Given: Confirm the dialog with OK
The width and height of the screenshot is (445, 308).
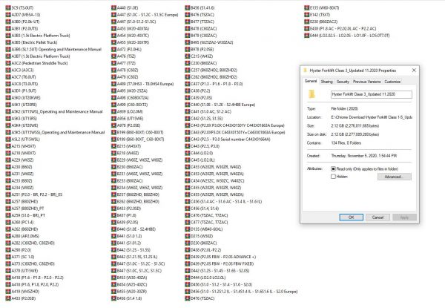Looking at the screenshot, I should [351, 217].
